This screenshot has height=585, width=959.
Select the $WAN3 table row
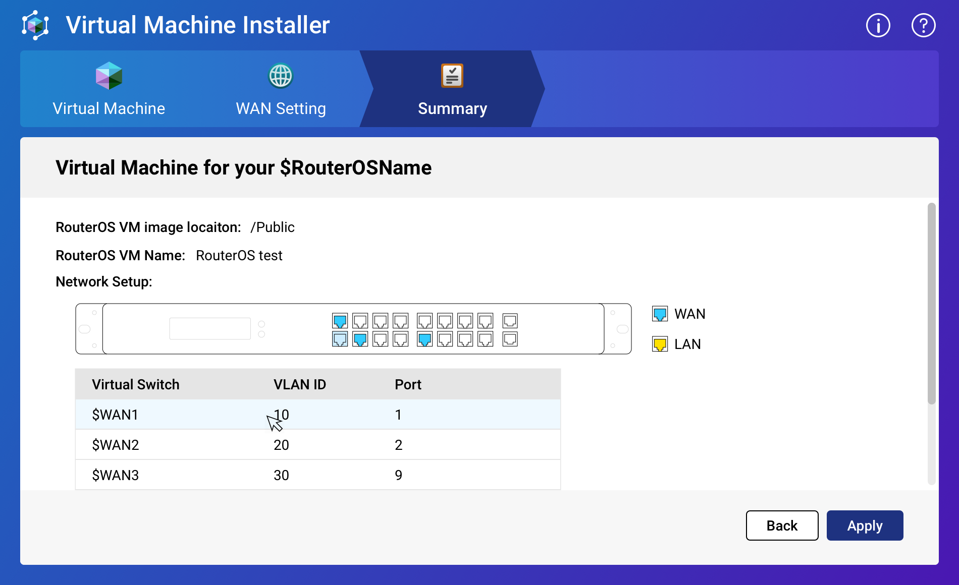tap(318, 475)
